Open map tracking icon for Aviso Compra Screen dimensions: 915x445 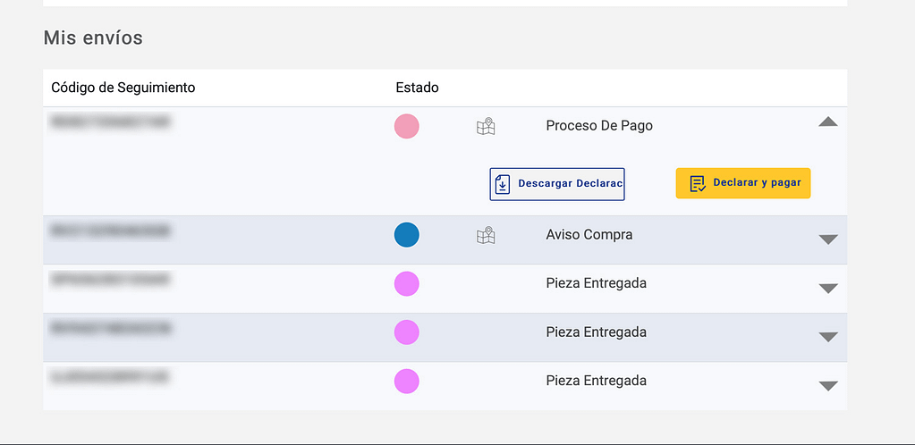[x=486, y=235]
